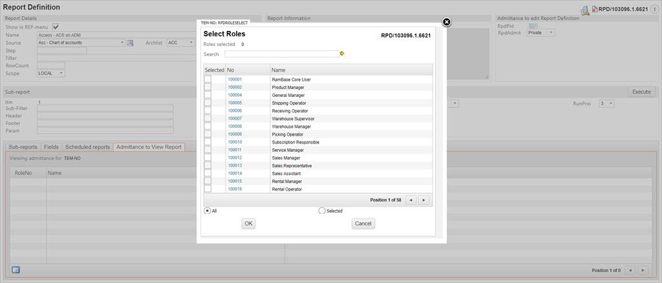Image resolution: width=662 pixels, height=283 pixels.
Task: Select the 'All' radio button
Action: tap(208, 211)
